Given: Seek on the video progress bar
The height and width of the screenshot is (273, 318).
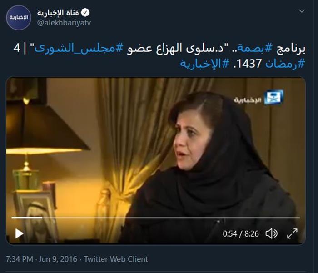Looking at the screenshot, I should 156,218.
